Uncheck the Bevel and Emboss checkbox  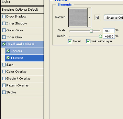[4, 44]
